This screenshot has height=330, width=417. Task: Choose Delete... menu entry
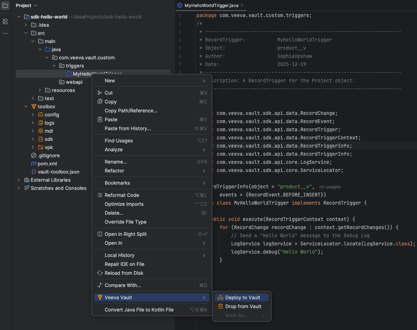(x=152, y=213)
